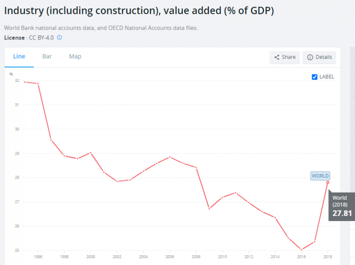Click the Industry value added chart title
The height and width of the screenshot is (265, 355).
pos(139,11)
